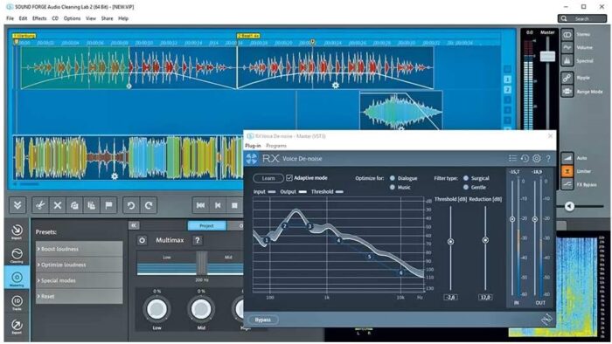Screen dimensions: 612x344
Task: Click the Stereo icon in right panel
Action: 567,35
